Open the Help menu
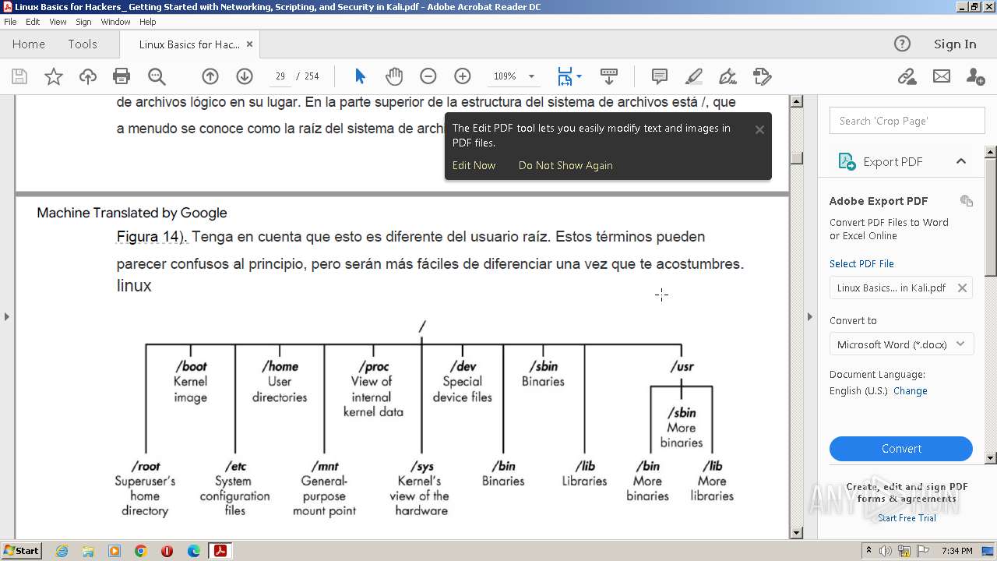997x561 pixels. (x=147, y=22)
